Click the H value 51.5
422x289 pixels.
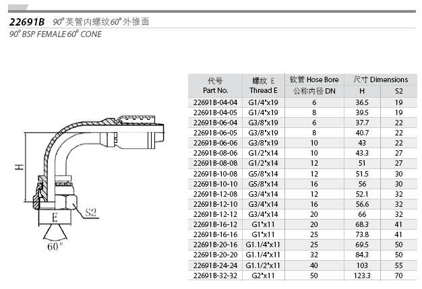(x=362, y=174)
